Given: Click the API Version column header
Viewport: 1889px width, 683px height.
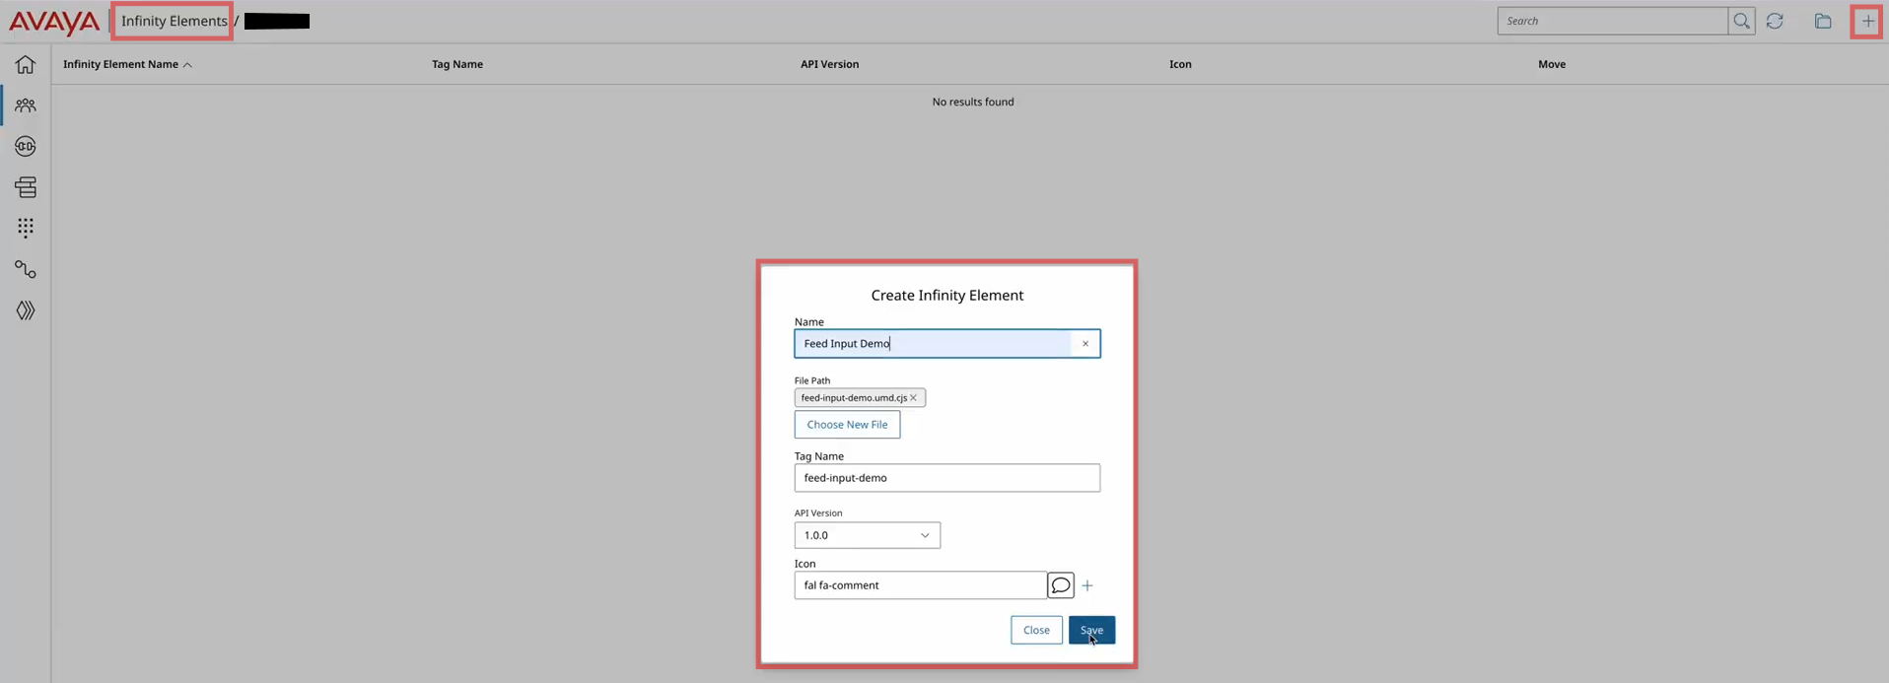Looking at the screenshot, I should coord(829,64).
